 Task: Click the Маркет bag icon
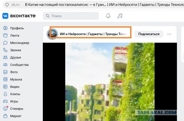point(5,116)
